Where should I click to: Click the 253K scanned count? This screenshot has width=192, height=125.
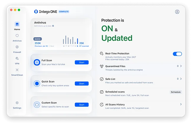pyautogui.click(x=38, y=43)
